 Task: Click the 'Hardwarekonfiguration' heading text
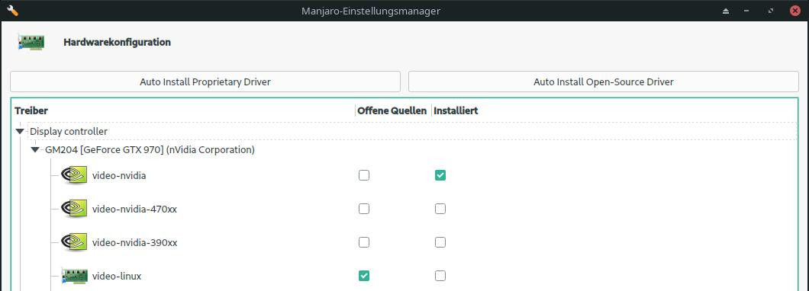117,42
